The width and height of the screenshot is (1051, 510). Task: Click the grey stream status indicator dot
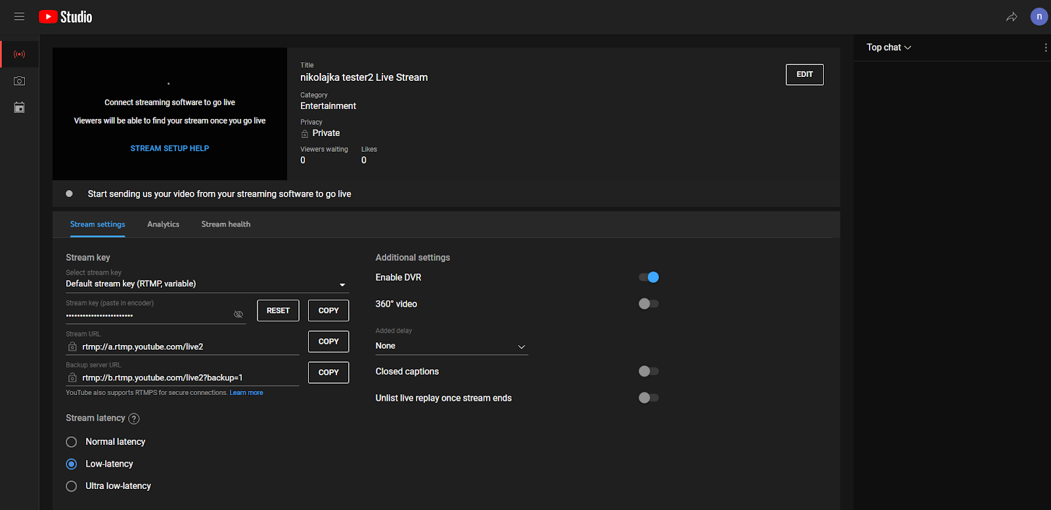click(x=69, y=194)
